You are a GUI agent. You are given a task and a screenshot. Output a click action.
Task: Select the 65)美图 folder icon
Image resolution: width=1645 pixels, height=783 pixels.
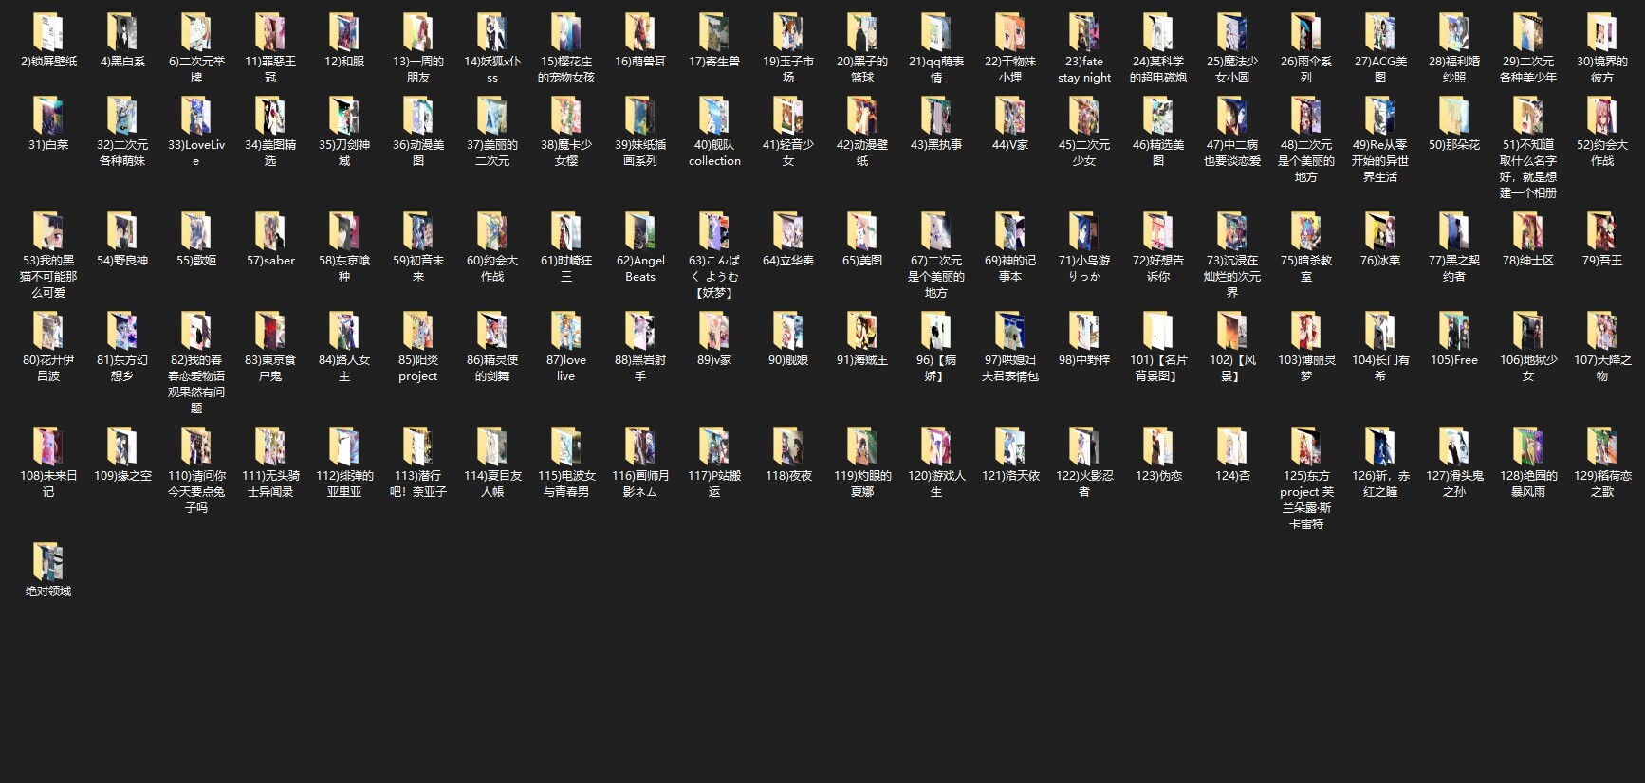pyautogui.click(x=861, y=231)
